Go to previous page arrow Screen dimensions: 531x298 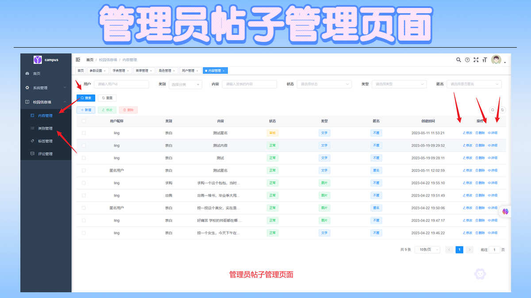(x=449, y=249)
